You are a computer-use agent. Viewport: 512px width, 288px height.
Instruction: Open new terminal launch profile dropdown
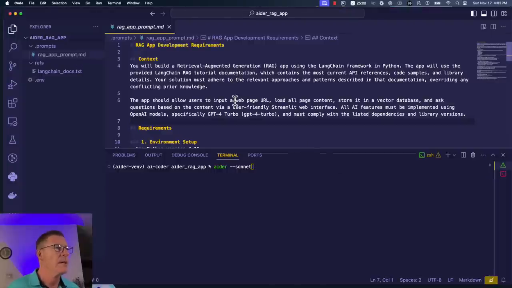coord(454,155)
